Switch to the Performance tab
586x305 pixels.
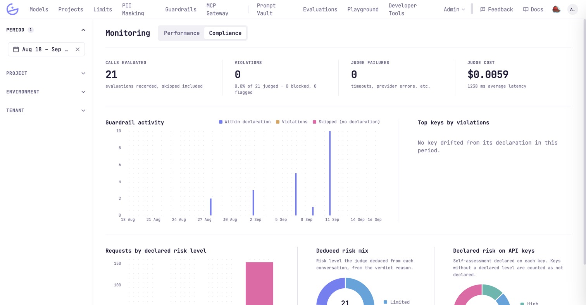tap(182, 33)
